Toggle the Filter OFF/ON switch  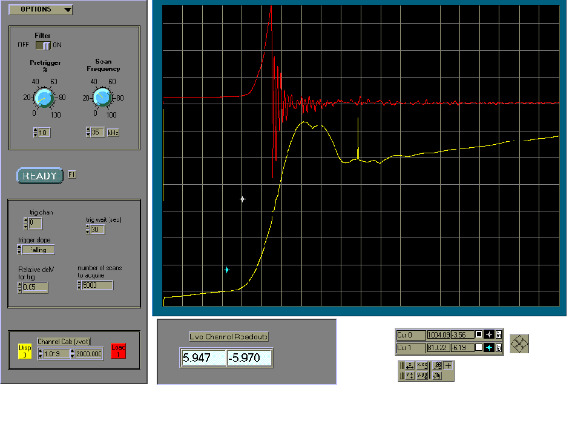(x=43, y=45)
